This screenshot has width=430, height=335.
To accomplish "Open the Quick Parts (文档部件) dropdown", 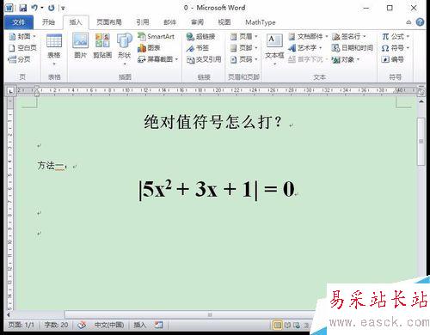I will (308, 36).
